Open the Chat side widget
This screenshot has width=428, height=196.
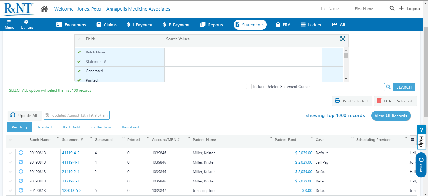[x=421, y=165]
